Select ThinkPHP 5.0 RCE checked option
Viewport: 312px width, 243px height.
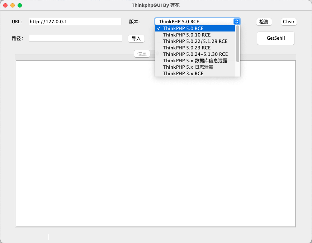point(195,28)
